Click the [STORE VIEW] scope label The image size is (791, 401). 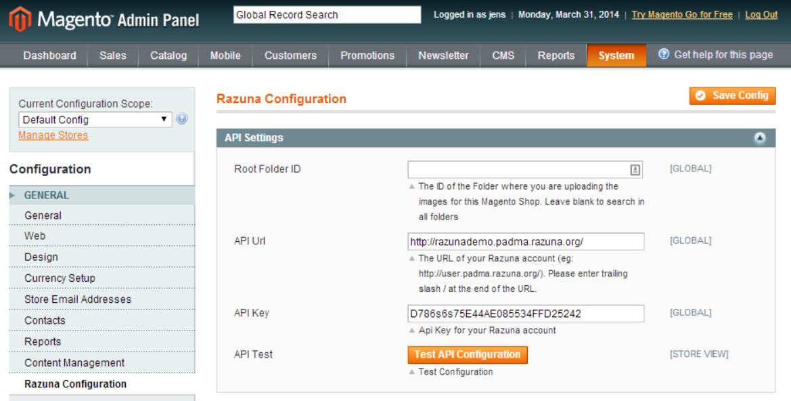pyautogui.click(x=699, y=354)
